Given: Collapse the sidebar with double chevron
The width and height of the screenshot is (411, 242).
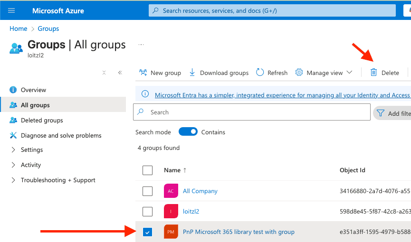Looking at the screenshot, I should coord(120,73).
